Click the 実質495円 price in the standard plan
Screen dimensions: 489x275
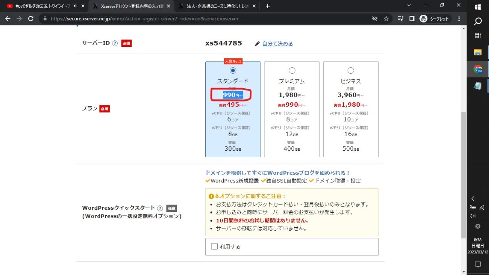point(233,105)
